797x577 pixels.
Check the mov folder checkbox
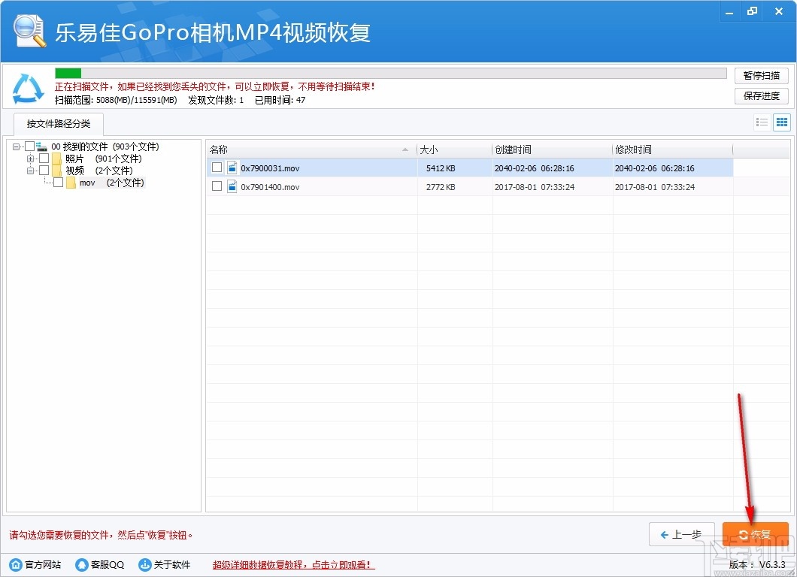point(59,182)
